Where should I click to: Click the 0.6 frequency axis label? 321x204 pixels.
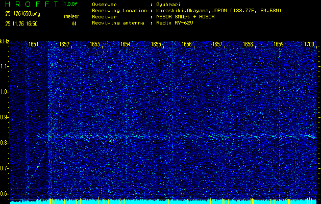coord(5,193)
